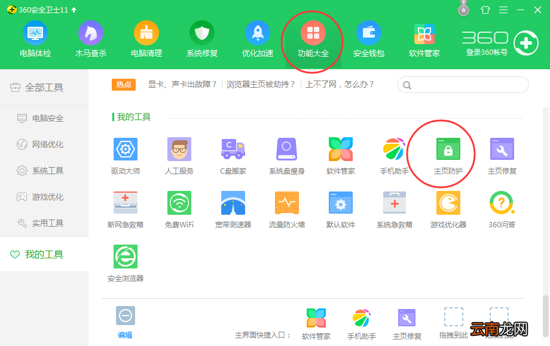Launch 系统急救箱 tool

pyautogui.click(x=394, y=210)
